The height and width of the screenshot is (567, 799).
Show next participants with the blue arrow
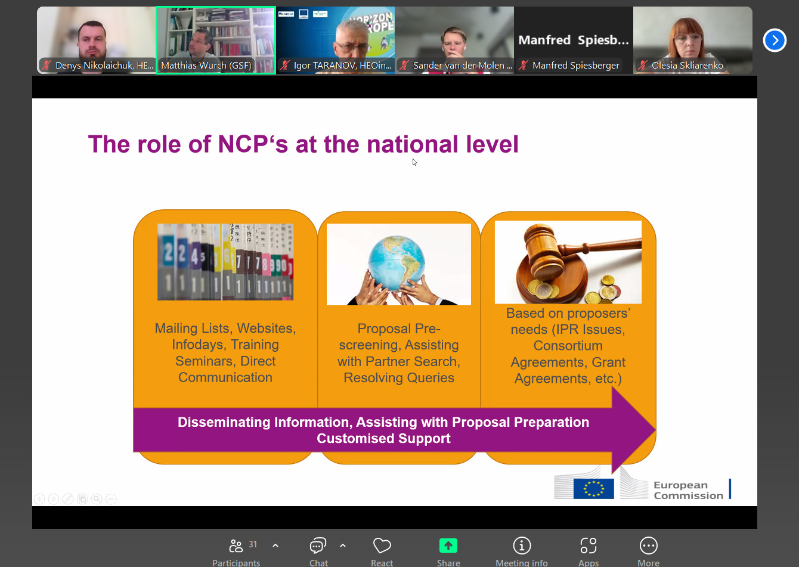(x=775, y=41)
